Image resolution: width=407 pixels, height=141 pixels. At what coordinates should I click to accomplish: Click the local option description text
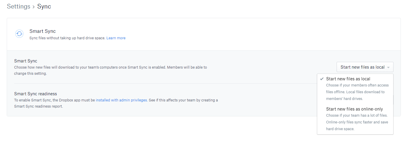point(357,92)
